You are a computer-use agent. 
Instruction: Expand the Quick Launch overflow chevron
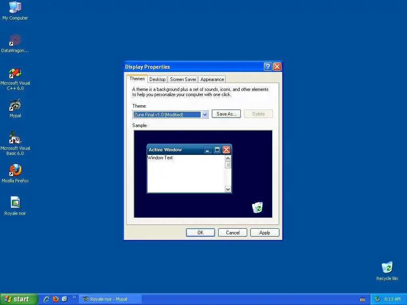point(74,297)
